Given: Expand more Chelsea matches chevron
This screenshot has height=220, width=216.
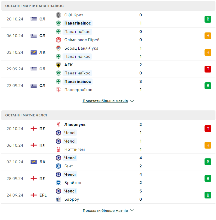Looking at the screenshot, I should pos(132,211).
